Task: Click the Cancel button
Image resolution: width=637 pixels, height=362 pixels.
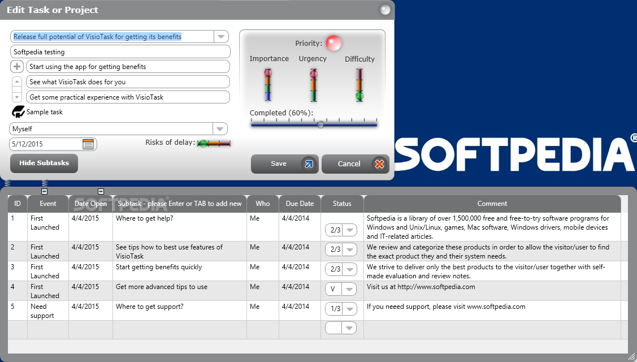Action: pos(356,163)
